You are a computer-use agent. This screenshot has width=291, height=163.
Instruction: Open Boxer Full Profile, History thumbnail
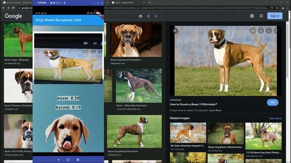18,131
